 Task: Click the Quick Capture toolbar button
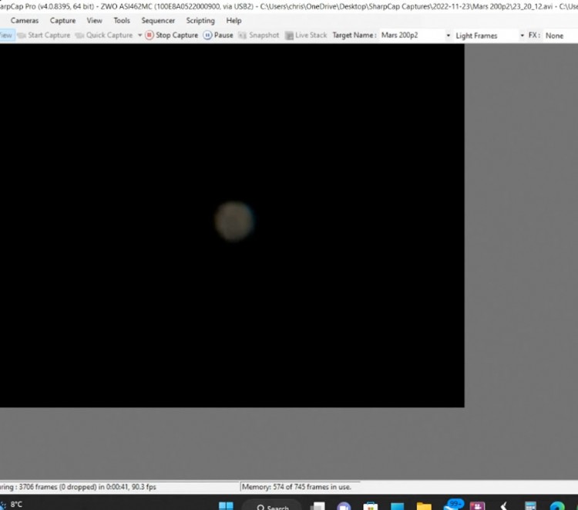pyautogui.click(x=104, y=35)
